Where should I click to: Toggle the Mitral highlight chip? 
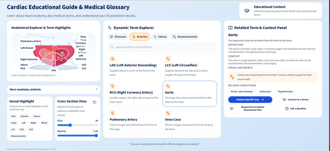pyautogui.click(x=44, y=123)
